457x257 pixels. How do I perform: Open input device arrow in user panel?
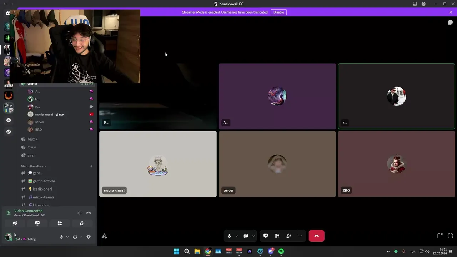click(x=67, y=237)
